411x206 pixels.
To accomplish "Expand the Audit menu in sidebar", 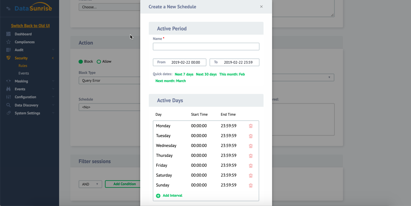I will tap(19, 50).
